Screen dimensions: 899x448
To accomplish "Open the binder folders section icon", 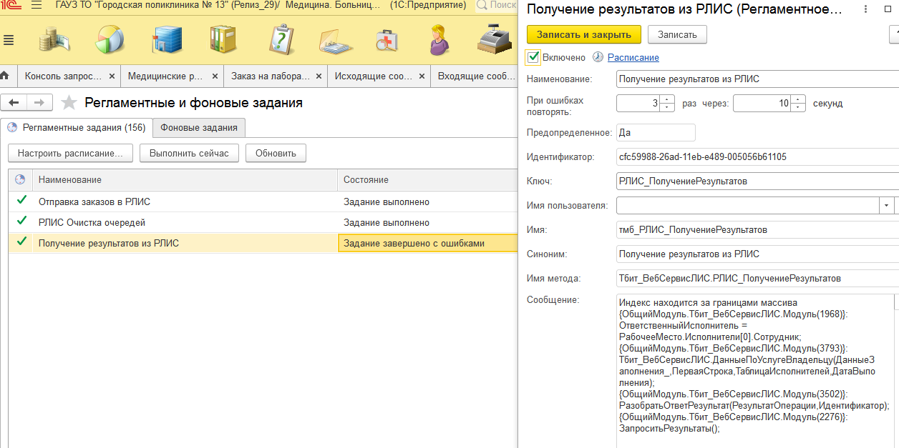I will (223, 40).
